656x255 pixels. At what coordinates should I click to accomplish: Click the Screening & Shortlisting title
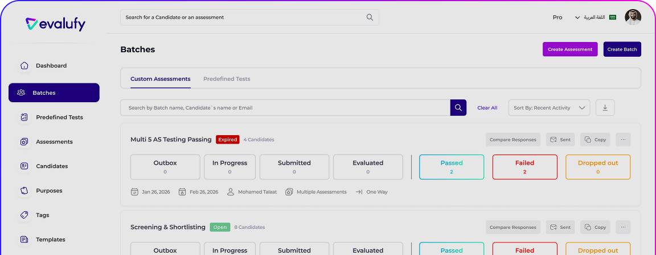click(x=168, y=227)
